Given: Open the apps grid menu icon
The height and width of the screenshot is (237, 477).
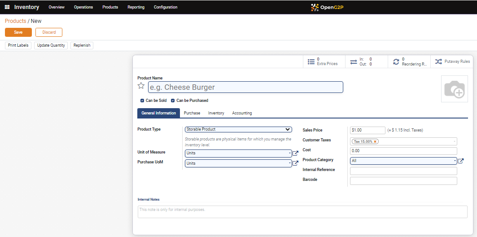Looking at the screenshot, I should pyautogui.click(x=7, y=7).
